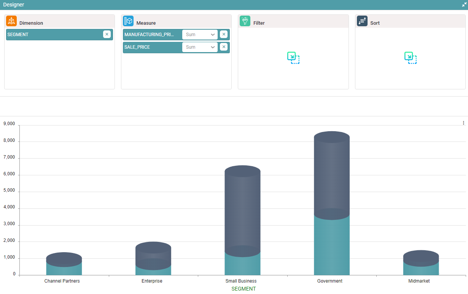Click the Enterprise cylinder bar
Viewport: 468px width, 294px height.
point(153,257)
